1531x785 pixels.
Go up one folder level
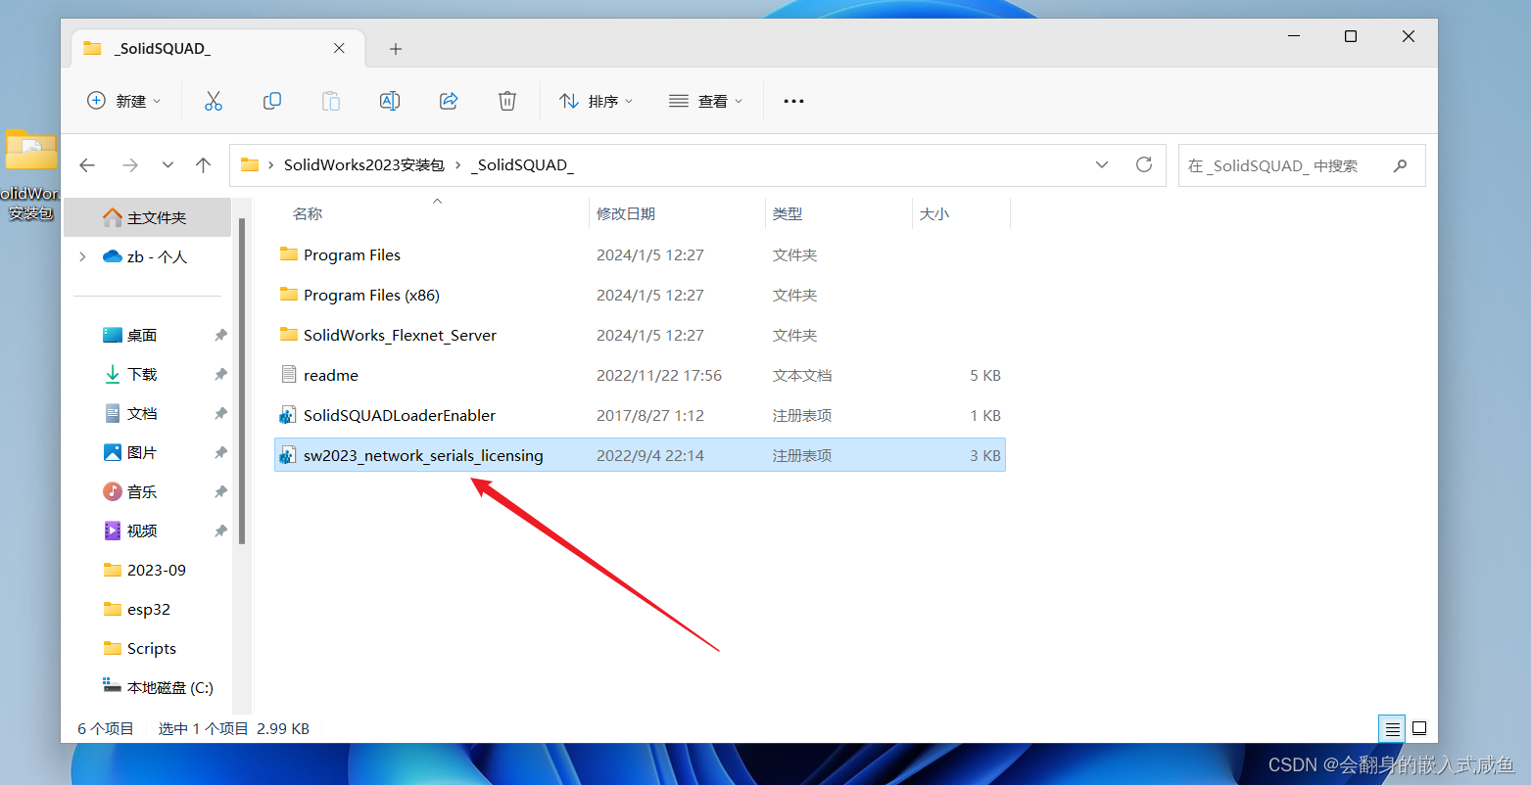tap(203, 165)
